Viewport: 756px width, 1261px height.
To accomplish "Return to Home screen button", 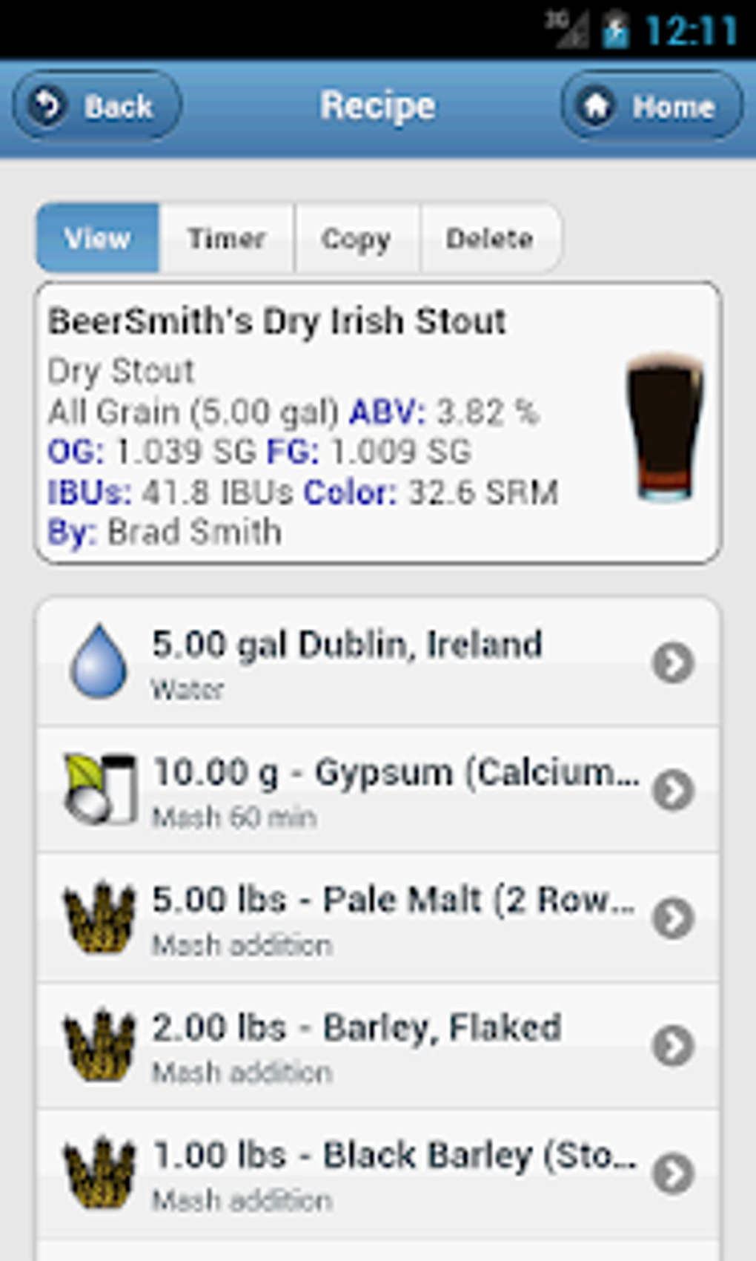I will 651,106.
